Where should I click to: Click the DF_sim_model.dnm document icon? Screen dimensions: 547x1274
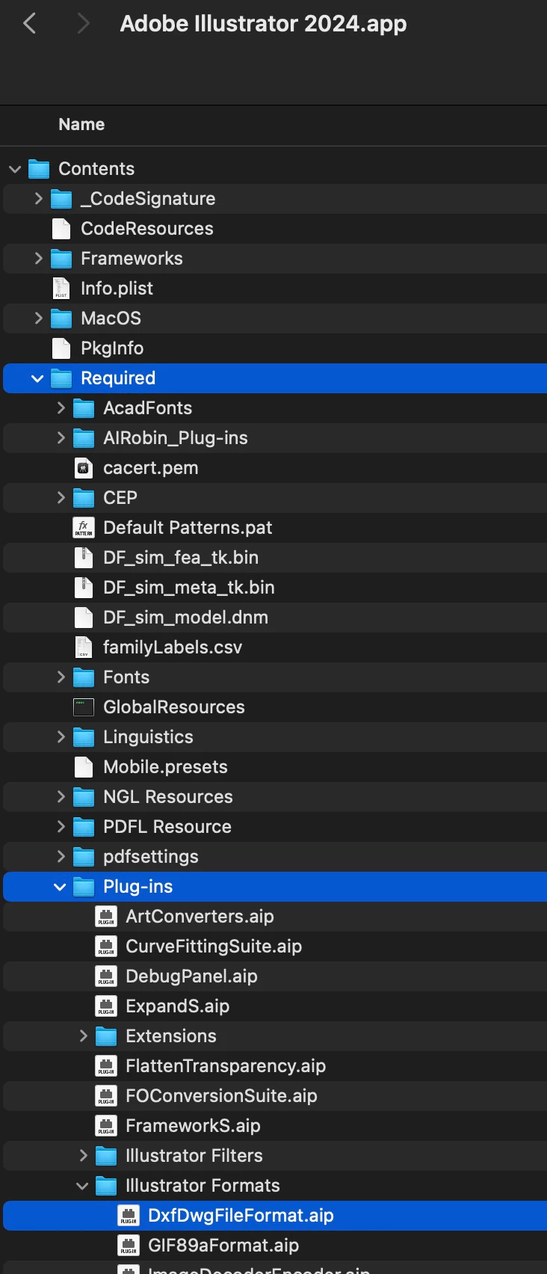pos(84,618)
